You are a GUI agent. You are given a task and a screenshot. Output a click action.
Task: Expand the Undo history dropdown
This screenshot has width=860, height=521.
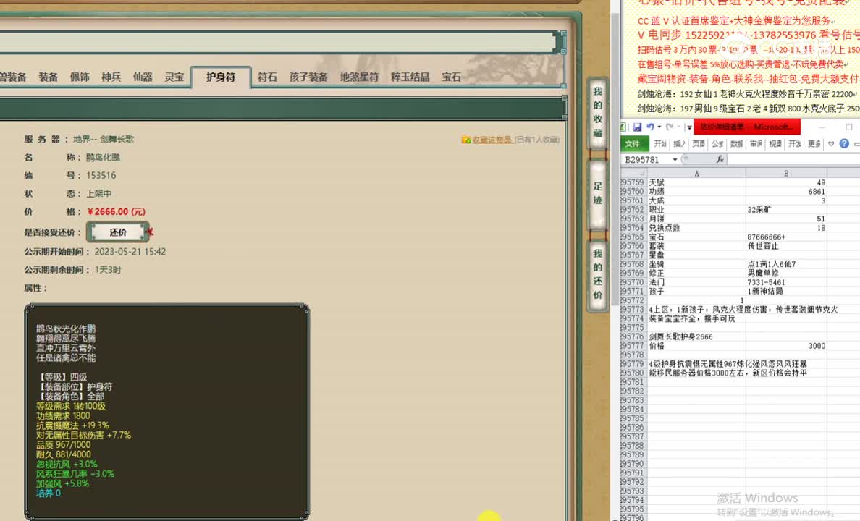(659, 127)
